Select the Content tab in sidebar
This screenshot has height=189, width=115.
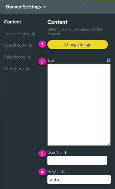click(13, 22)
